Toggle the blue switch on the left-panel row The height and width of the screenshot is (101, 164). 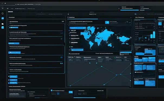point(62,63)
